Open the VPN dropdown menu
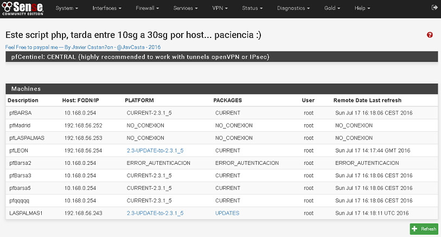The image size is (441, 237). tap(220, 8)
